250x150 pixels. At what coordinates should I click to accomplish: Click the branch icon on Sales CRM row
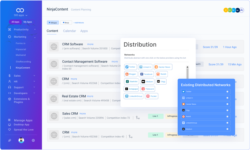click(x=138, y=118)
